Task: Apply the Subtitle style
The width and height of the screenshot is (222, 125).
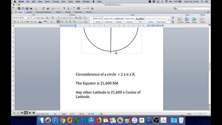Action: pos(151,20)
